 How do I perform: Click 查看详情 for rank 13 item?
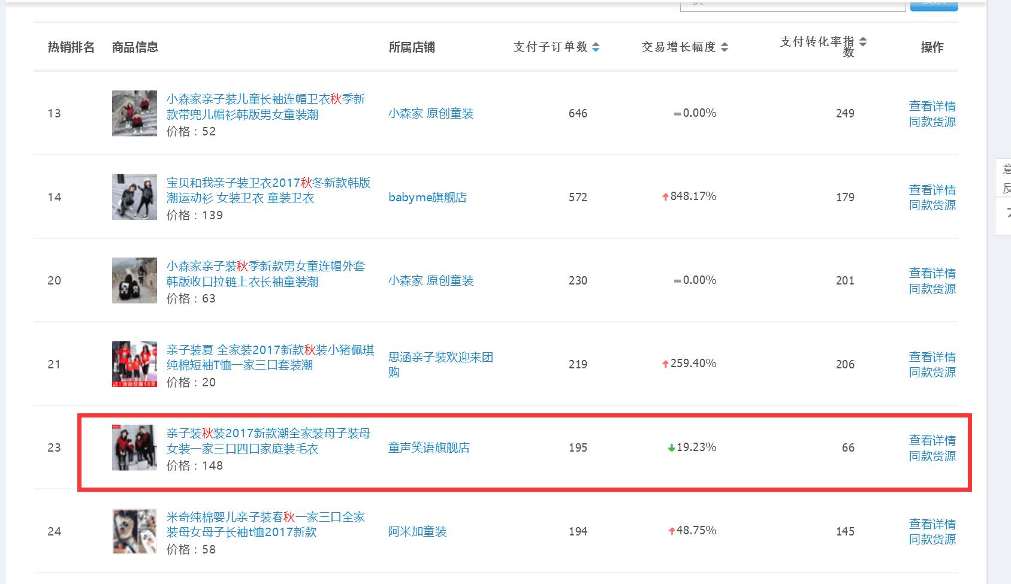click(x=932, y=106)
